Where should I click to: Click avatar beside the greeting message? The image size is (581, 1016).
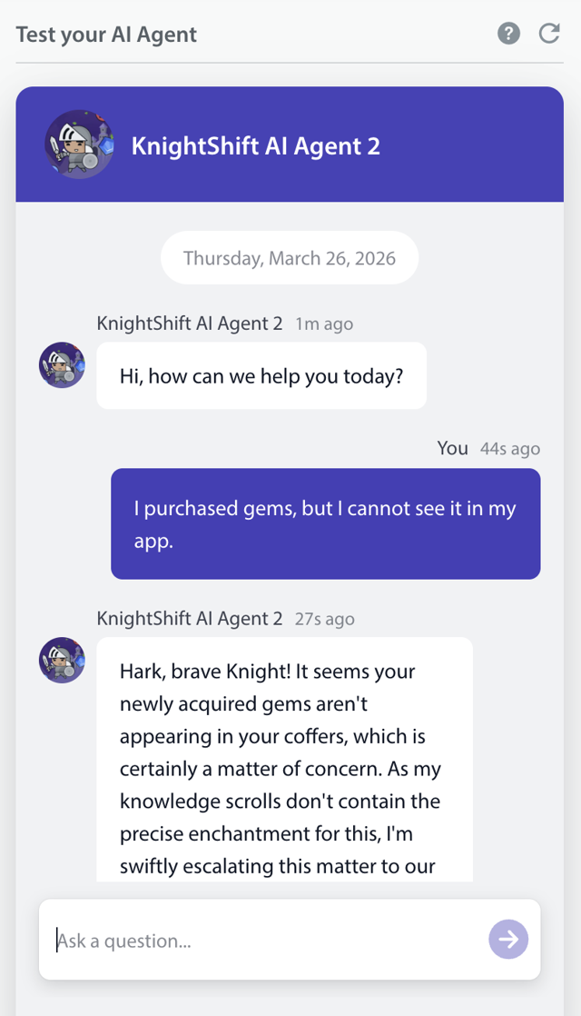[62, 365]
